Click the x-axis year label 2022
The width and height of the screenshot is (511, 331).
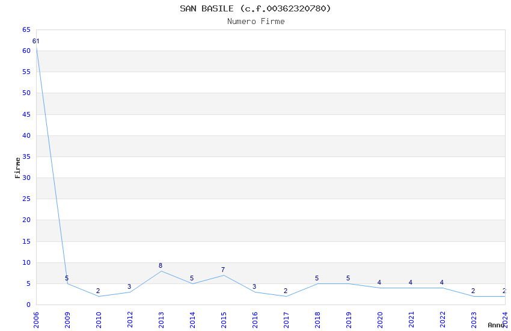pos(443,320)
